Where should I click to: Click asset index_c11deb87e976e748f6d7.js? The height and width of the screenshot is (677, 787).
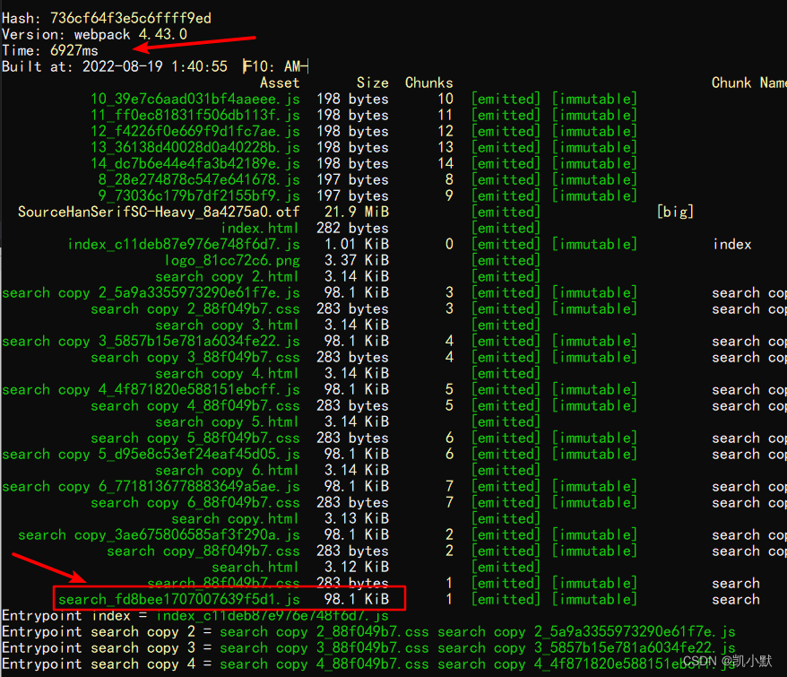pos(184,244)
